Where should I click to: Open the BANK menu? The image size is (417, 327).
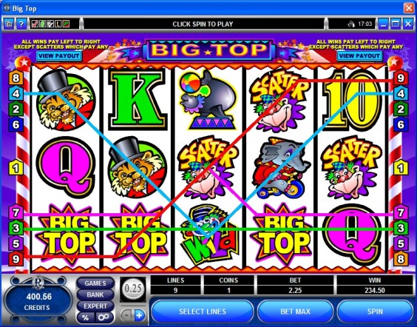(x=95, y=294)
